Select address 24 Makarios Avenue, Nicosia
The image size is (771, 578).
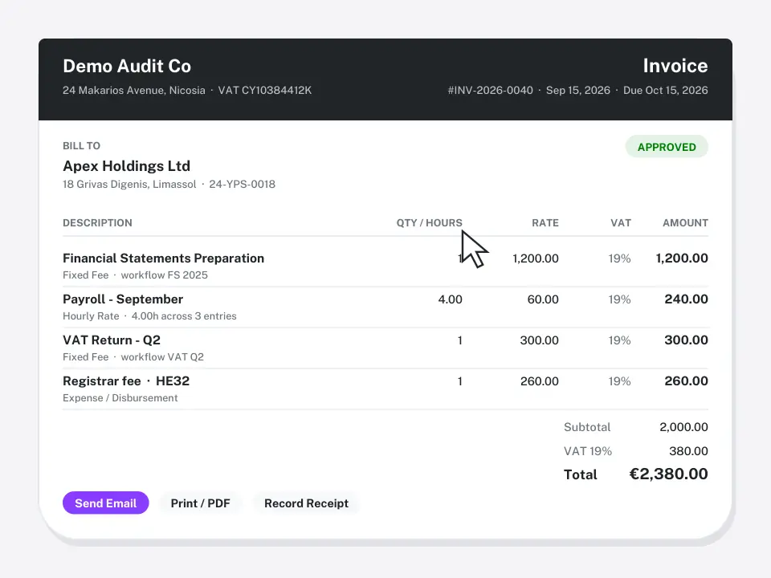coord(134,91)
